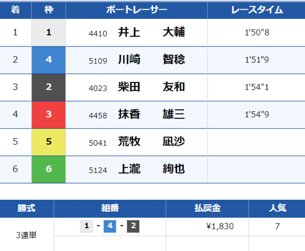305x251 pixels.
Task: Select yellow lane 5 cell in results
Action: (49, 142)
